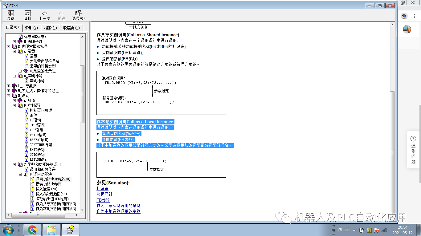421x236 pixels.
Task: Collapse the A_常量 tree node
Action: (x=14, y=51)
